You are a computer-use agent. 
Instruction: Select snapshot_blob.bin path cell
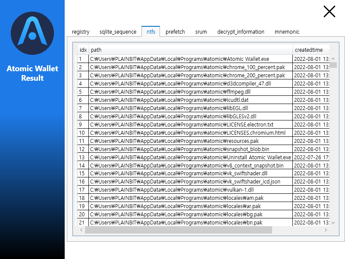[x=191, y=149]
